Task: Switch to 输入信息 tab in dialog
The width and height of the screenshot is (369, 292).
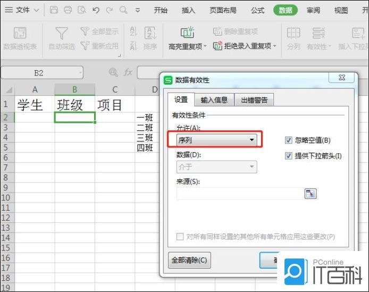Action: (x=214, y=100)
